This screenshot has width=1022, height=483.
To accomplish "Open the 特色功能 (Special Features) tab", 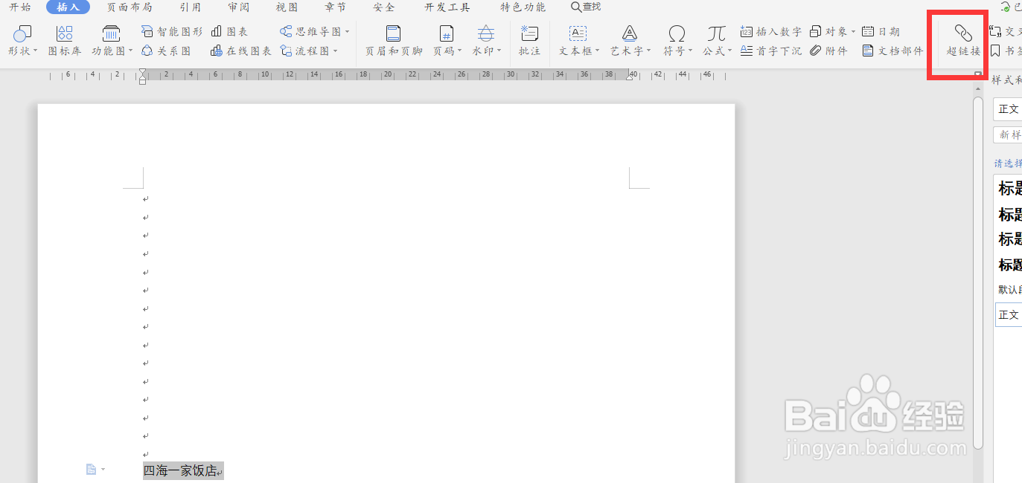I will pos(523,7).
